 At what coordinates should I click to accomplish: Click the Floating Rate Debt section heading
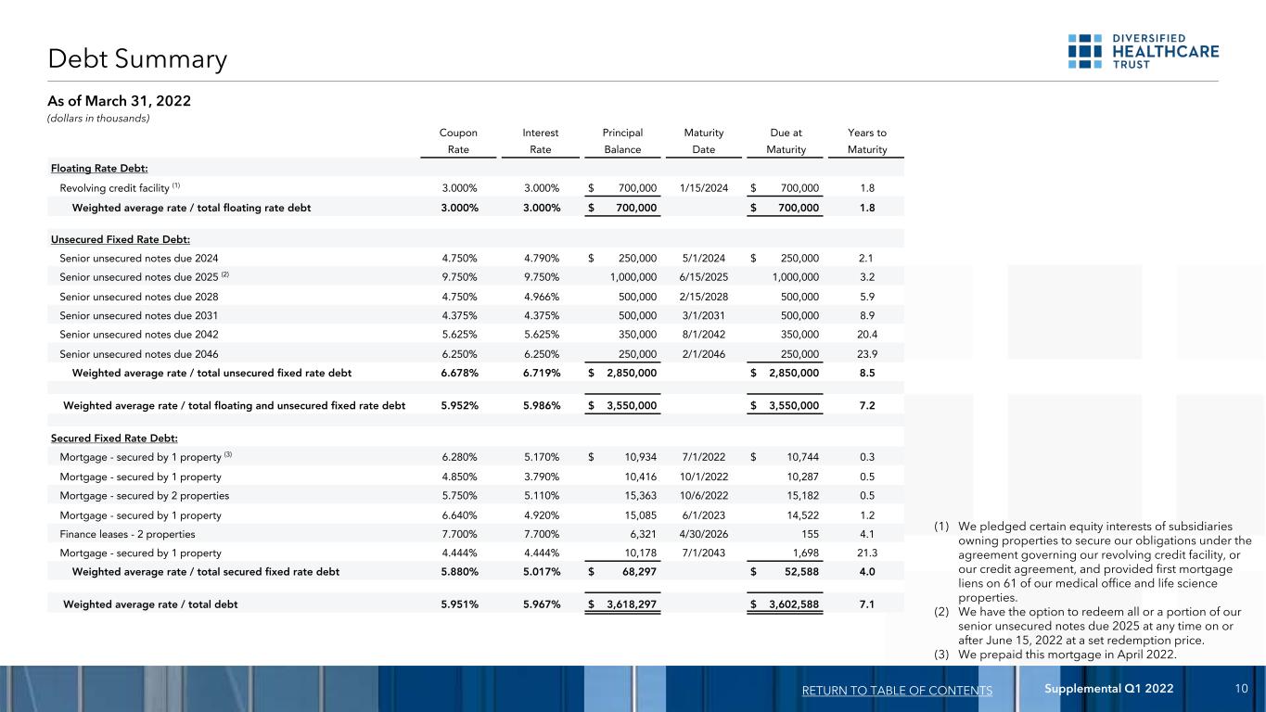(102, 167)
